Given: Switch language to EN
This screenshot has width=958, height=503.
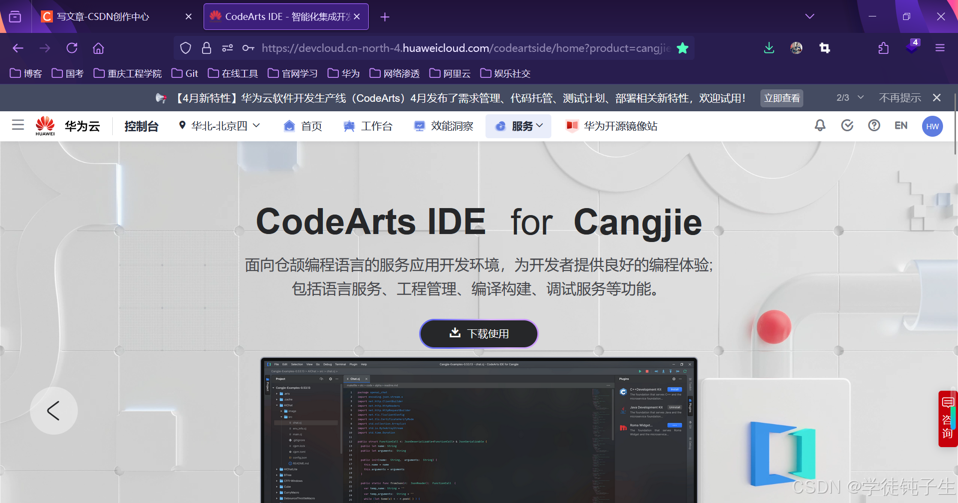Looking at the screenshot, I should coord(901,126).
